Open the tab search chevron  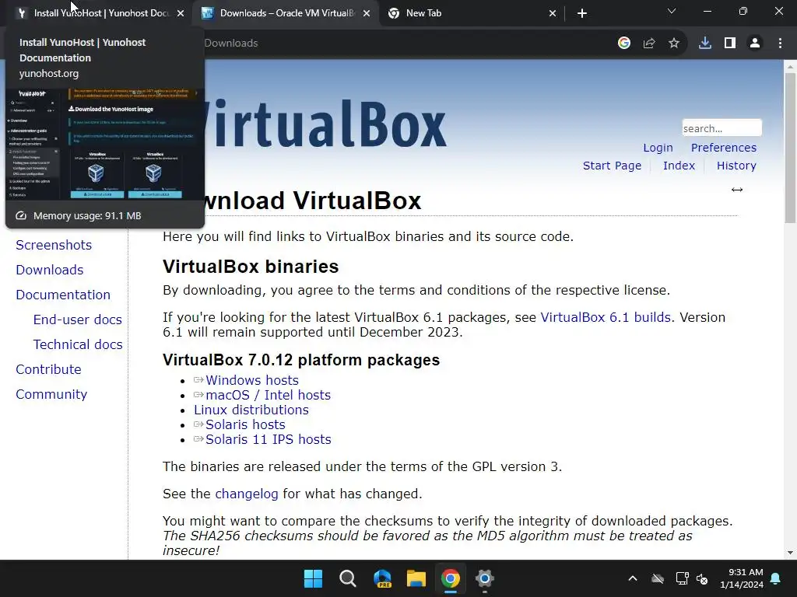coord(672,11)
